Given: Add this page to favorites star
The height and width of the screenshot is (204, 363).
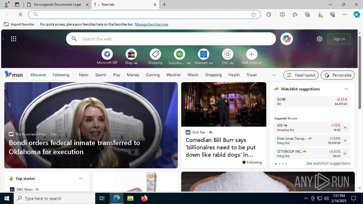Looking at the screenshot, I should click(x=254, y=14).
